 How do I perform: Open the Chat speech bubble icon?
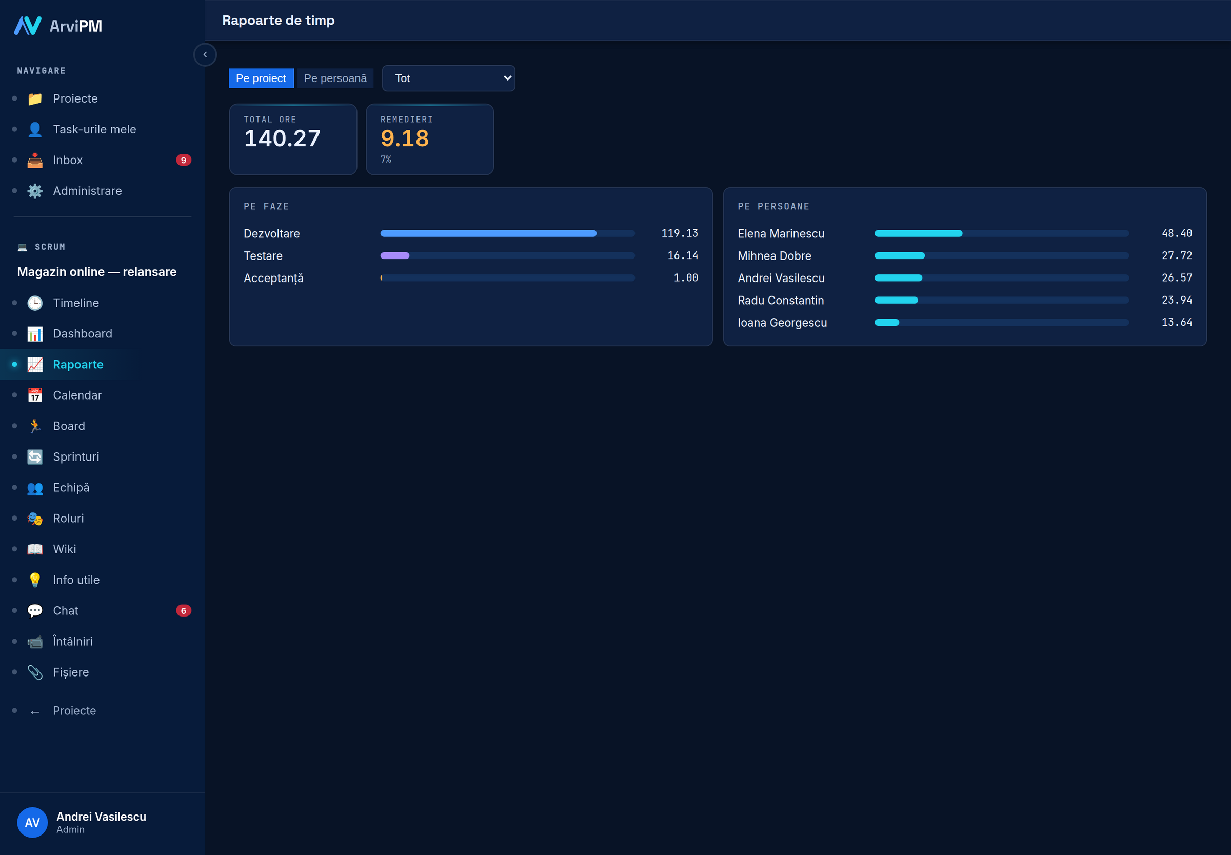coord(35,611)
